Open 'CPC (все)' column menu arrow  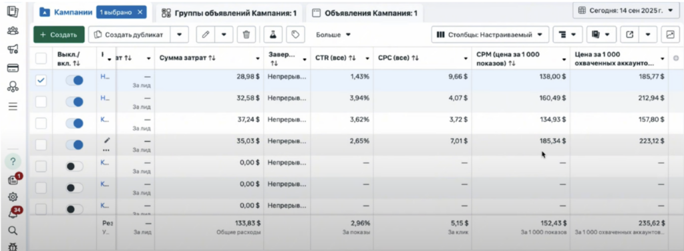point(466,58)
